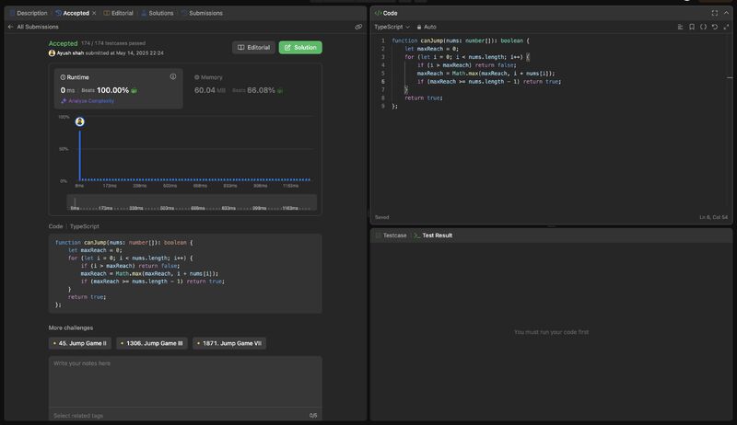Open the Editorial tab
Screen dimensions: 737x425
tap(118, 13)
